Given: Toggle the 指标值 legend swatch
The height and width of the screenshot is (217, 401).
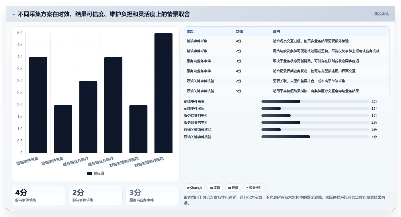Looking at the screenshot, I should point(89,173).
